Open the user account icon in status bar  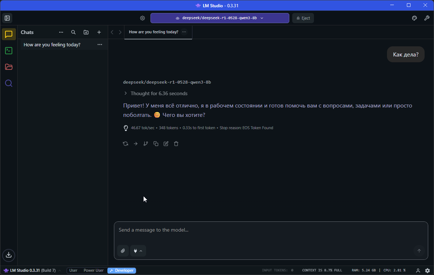pos(418,270)
